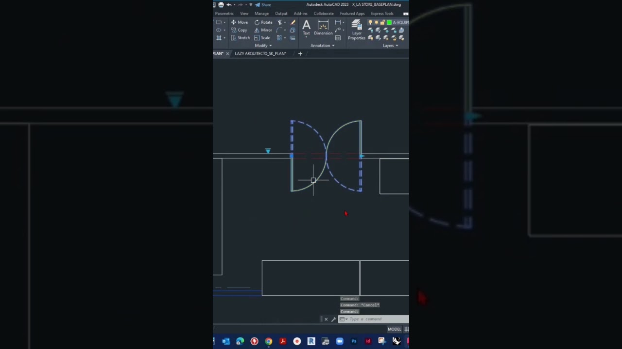Open the Text tool dropdown arrow
The height and width of the screenshot is (349, 622).
tap(306, 37)
